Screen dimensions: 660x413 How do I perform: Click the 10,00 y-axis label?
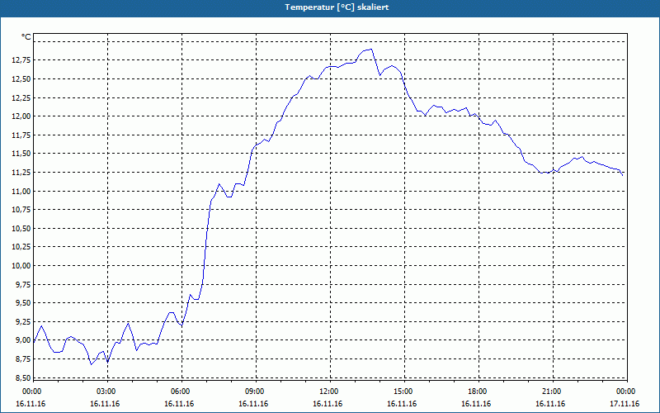point(21,265)
